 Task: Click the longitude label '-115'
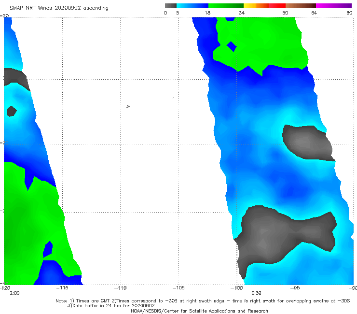tap(62, 288)
